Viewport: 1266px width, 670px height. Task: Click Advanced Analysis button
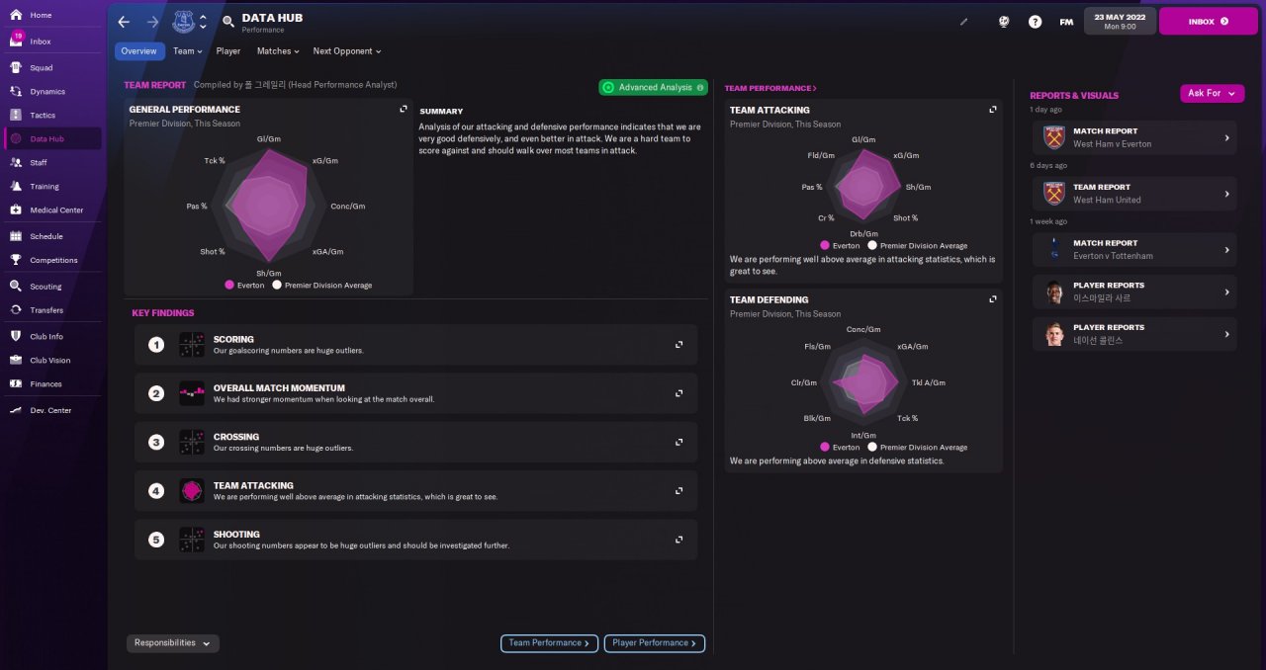coord(653,87)
